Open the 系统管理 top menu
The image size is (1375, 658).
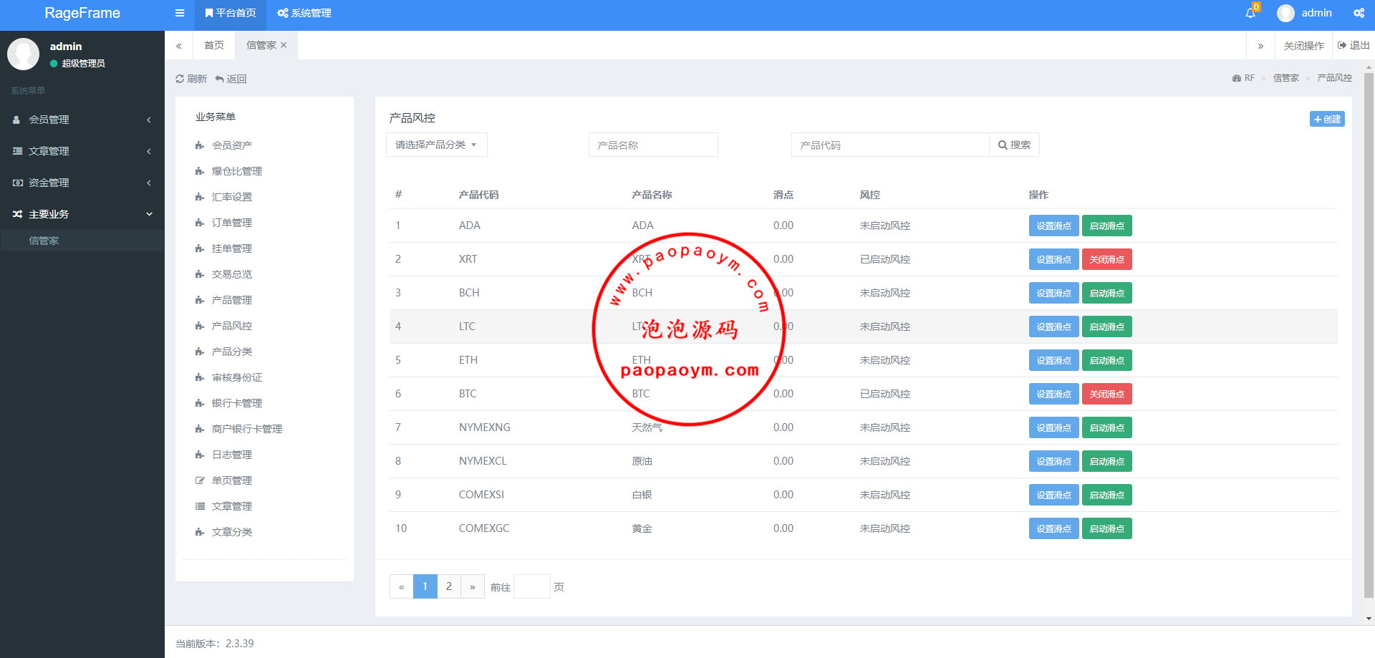point(304,13)
